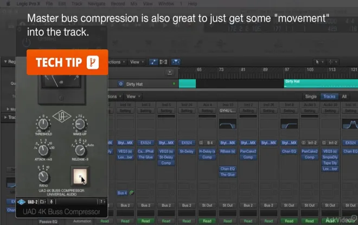Click the active Read automation button on Aux 4
This screenshot has width=358, height=225.
207,221
